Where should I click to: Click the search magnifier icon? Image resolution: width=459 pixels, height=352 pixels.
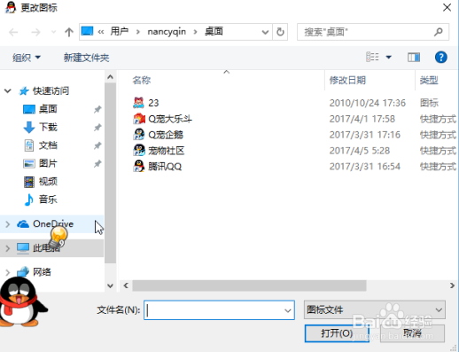439,32
